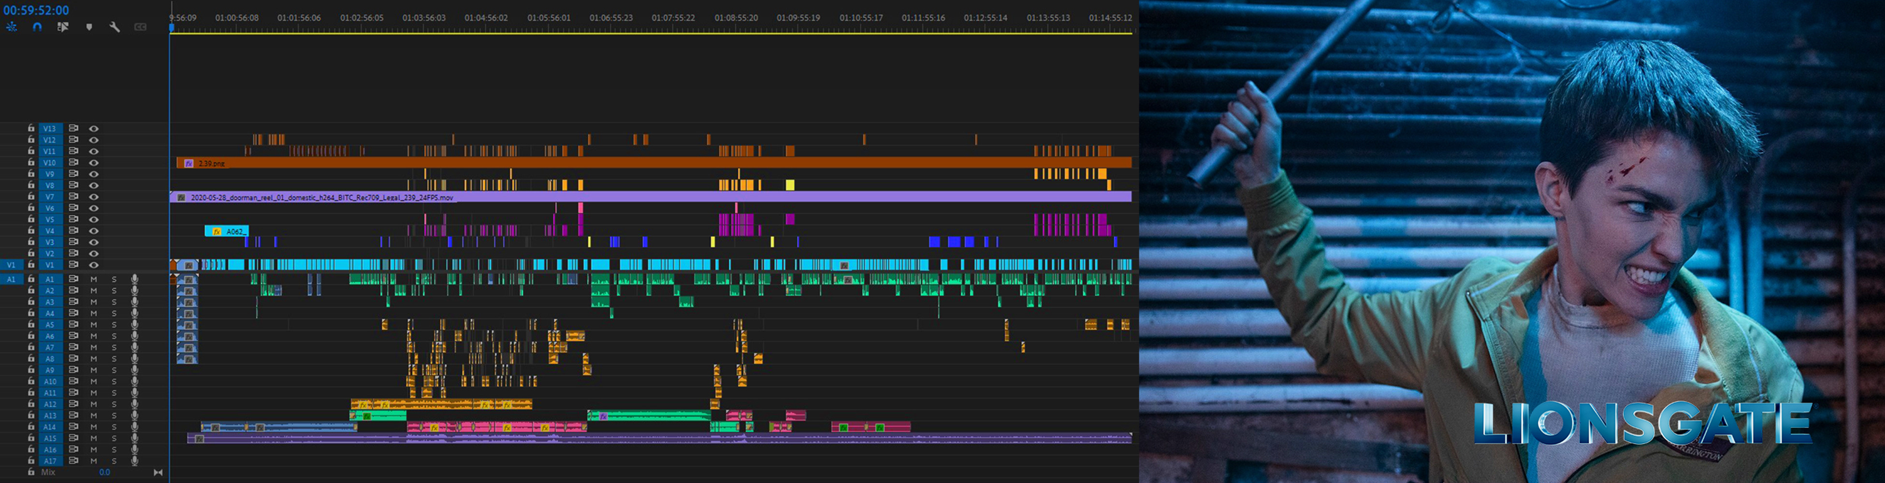Mute track A14
This screenshot has width=1885, height=483.
click(94, 427)
